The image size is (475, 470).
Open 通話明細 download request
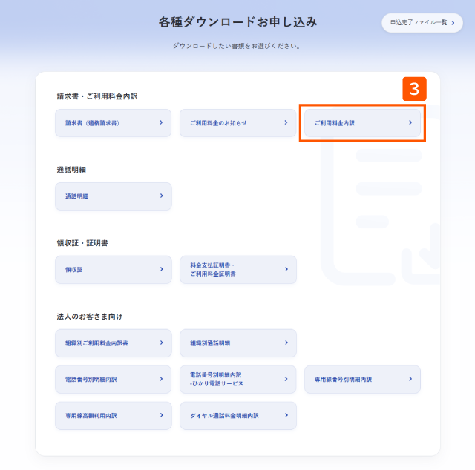click(x=114, y=196)
